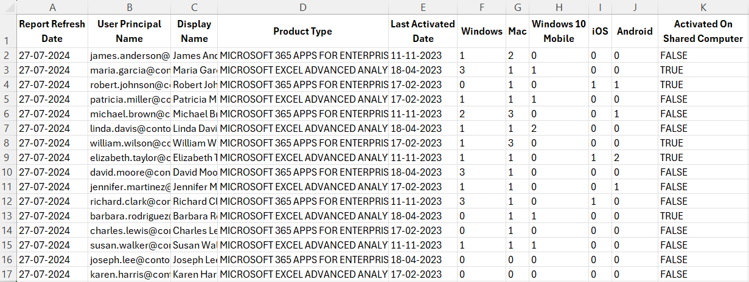Select cell with richard.clark@ email
Screen dimensions: 749x282
(129, 201)
